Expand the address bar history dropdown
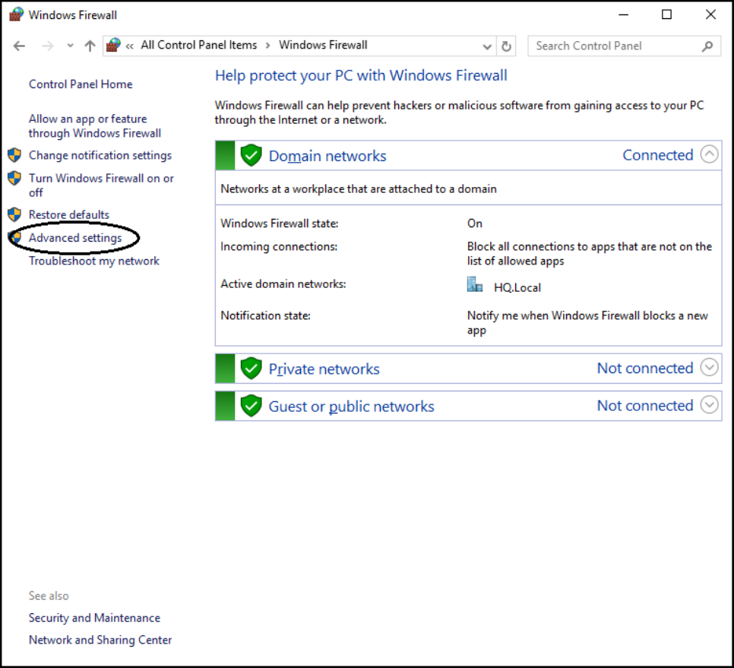 [x=487, y=46]
